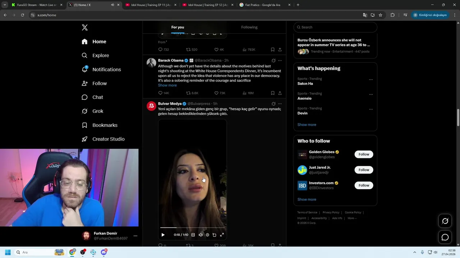Play the Bulvar Medya video

pyautogui.click(x=163, y=235)
